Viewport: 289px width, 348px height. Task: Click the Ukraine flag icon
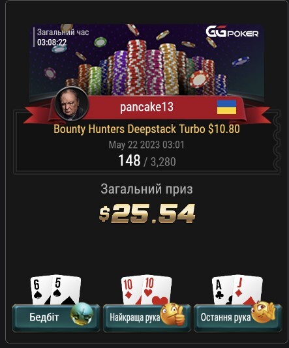tap(226, 107)
